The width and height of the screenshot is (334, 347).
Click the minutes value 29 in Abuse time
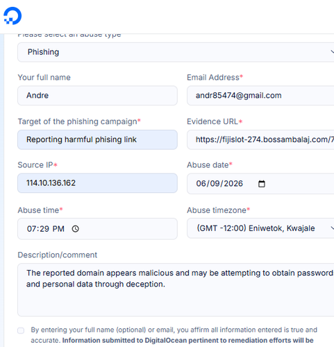point(44,229)
